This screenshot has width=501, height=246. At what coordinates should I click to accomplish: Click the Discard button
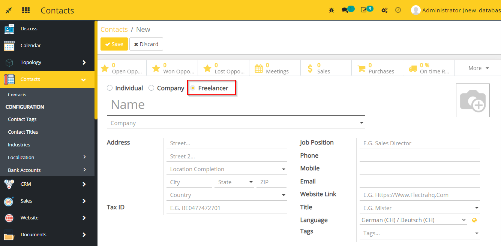click(146, 44)
